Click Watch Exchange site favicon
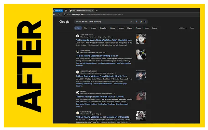 78,113
